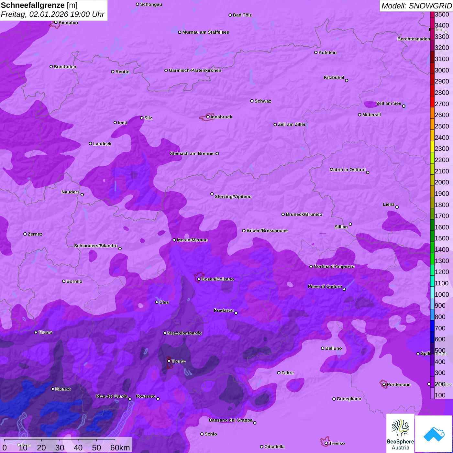Click the Bormio location dot
This screenshot has width=453, height=453.
64,281
